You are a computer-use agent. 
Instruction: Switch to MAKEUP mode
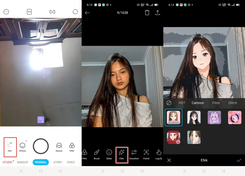point(23,162)
